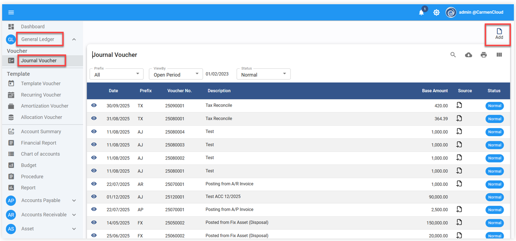Open the column chooser icon
The image size is (516, 241).
click(x=499, y=55)
